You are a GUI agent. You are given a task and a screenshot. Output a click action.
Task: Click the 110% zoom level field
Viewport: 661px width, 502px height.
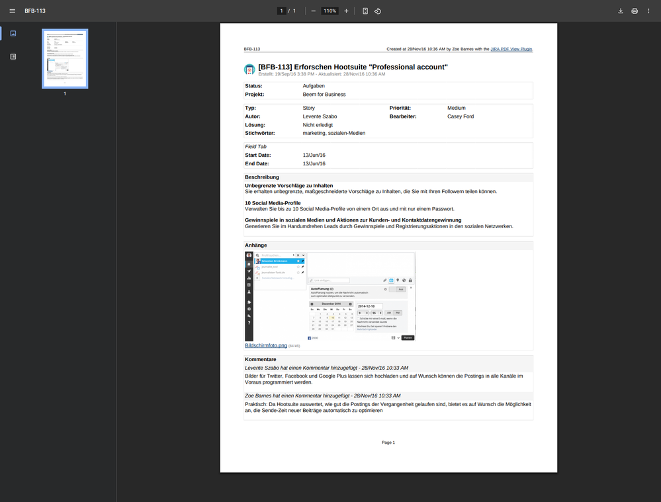point(330,11)
